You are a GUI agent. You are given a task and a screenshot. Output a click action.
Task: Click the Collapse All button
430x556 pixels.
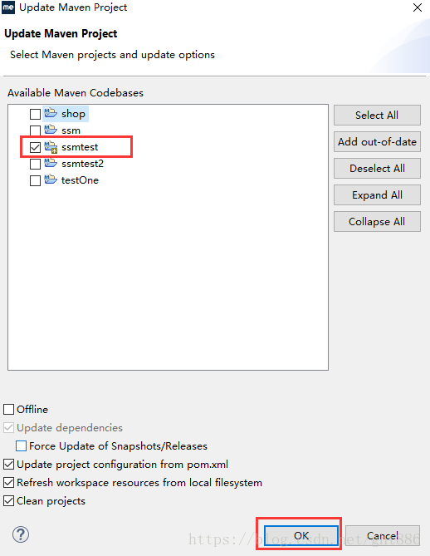tap(377, 222)
